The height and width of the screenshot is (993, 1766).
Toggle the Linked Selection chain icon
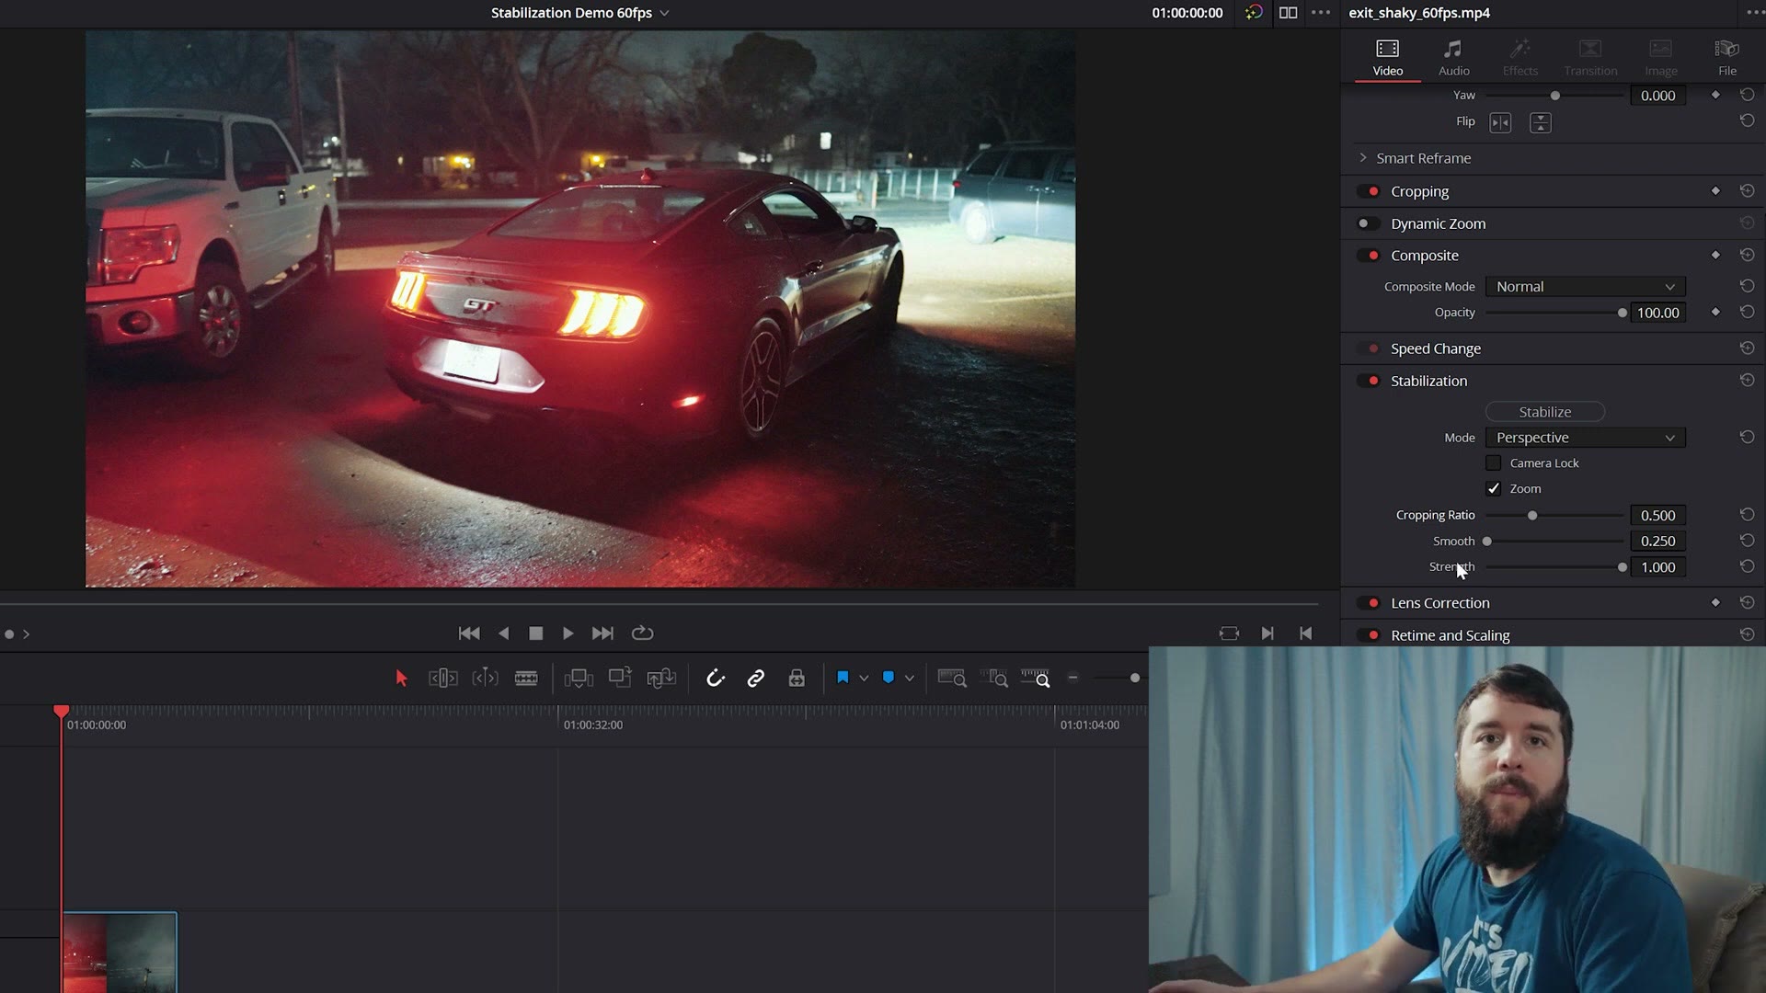pyautogui.click(x=756, y=679)
